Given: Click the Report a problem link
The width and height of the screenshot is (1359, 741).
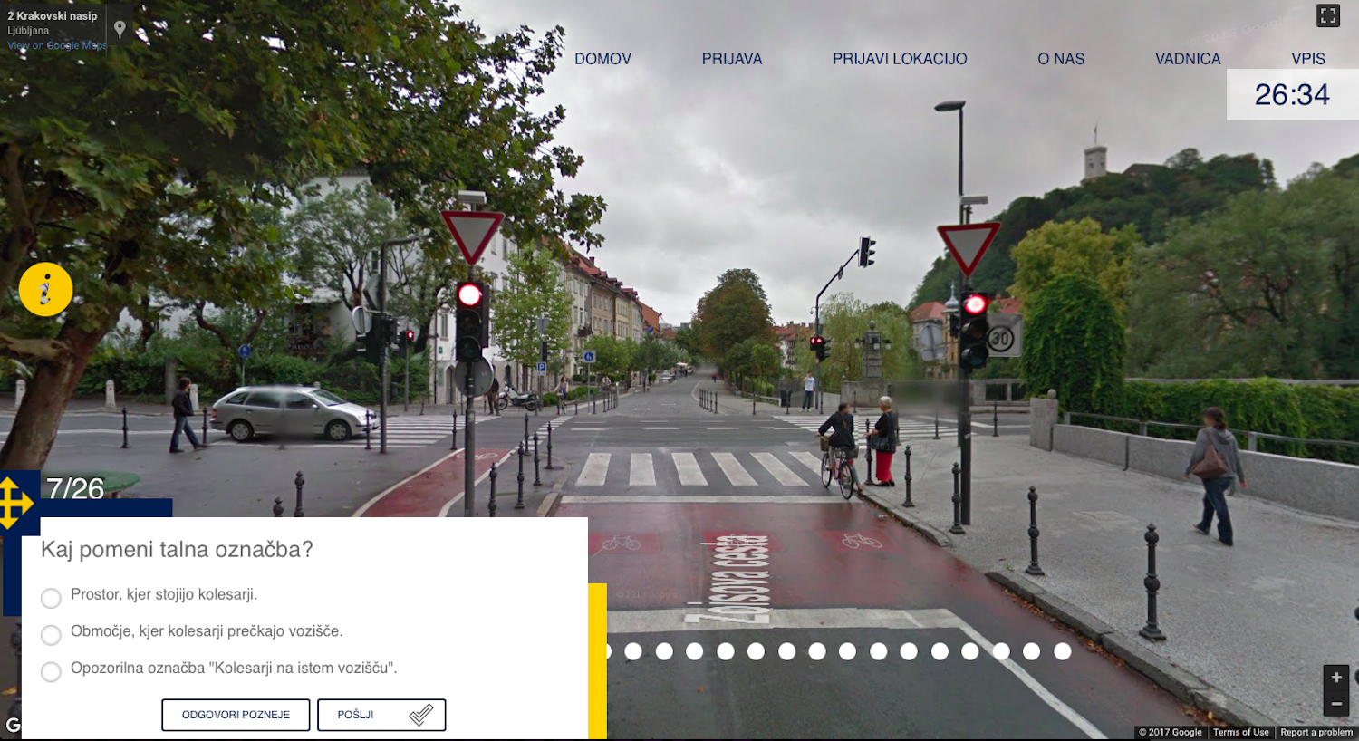Looking at the screenshot, I should 1316,732.
